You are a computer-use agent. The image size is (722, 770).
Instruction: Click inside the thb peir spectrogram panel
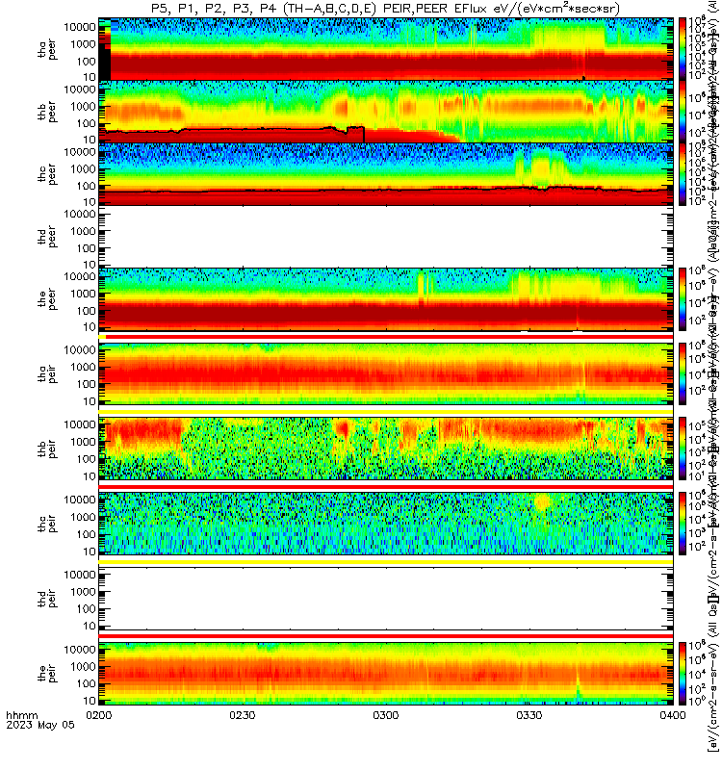pos(386,449)
